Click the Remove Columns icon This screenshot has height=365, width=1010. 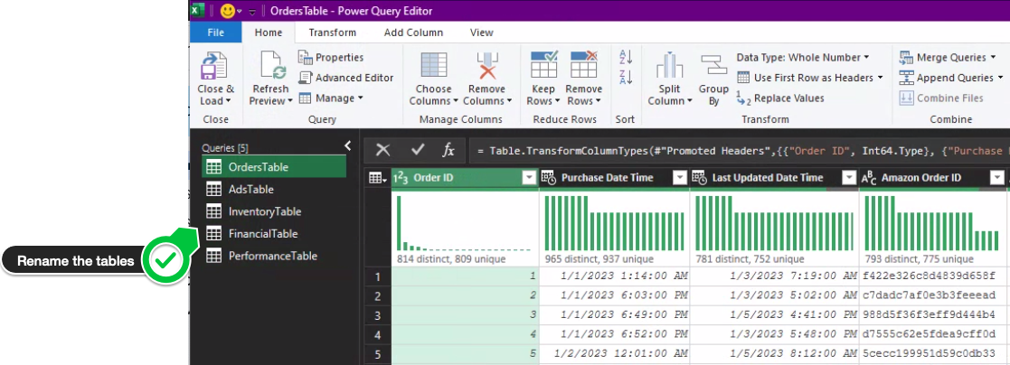(487, 66)
